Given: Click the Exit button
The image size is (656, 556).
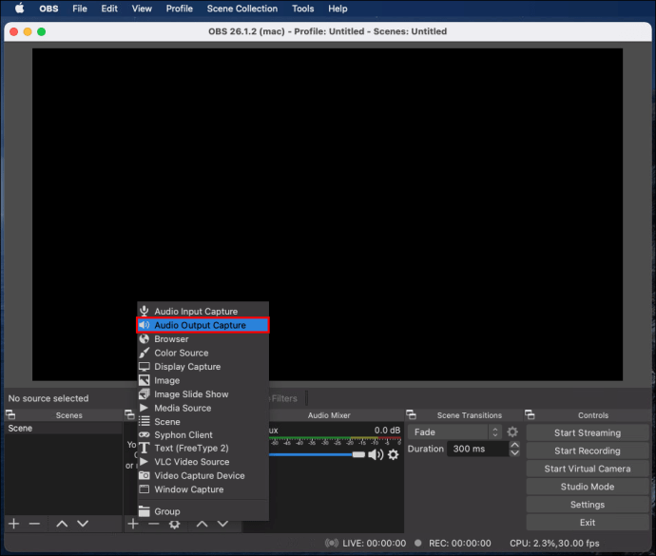Looking at the screenshot, I should pyautogui.click(x=588, y=523).
